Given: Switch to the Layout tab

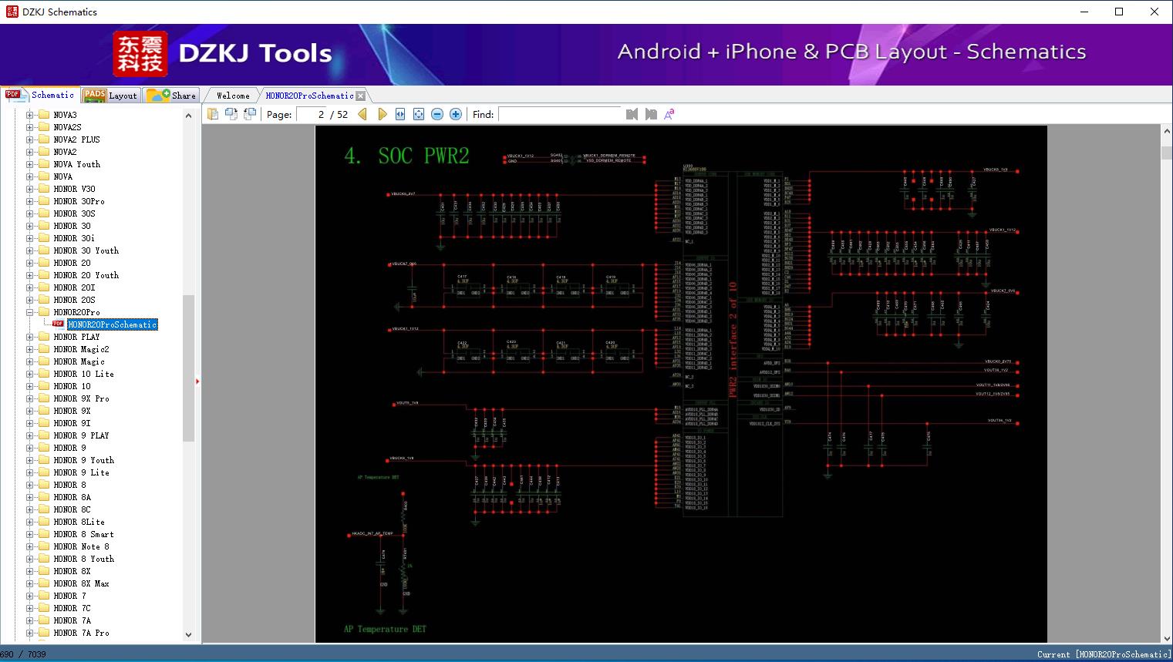Looking at the screenshot, I should click(110, 96).
